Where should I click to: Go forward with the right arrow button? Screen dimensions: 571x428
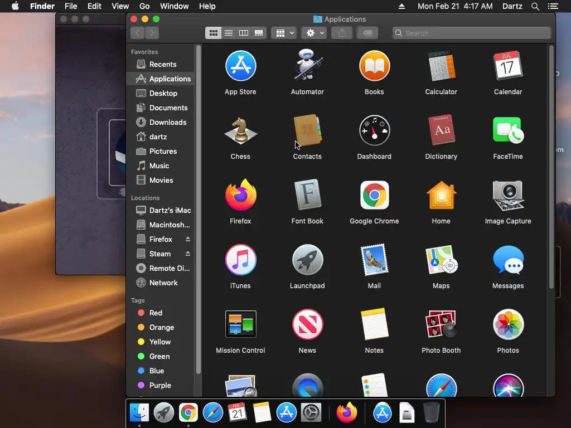(152, 33)
